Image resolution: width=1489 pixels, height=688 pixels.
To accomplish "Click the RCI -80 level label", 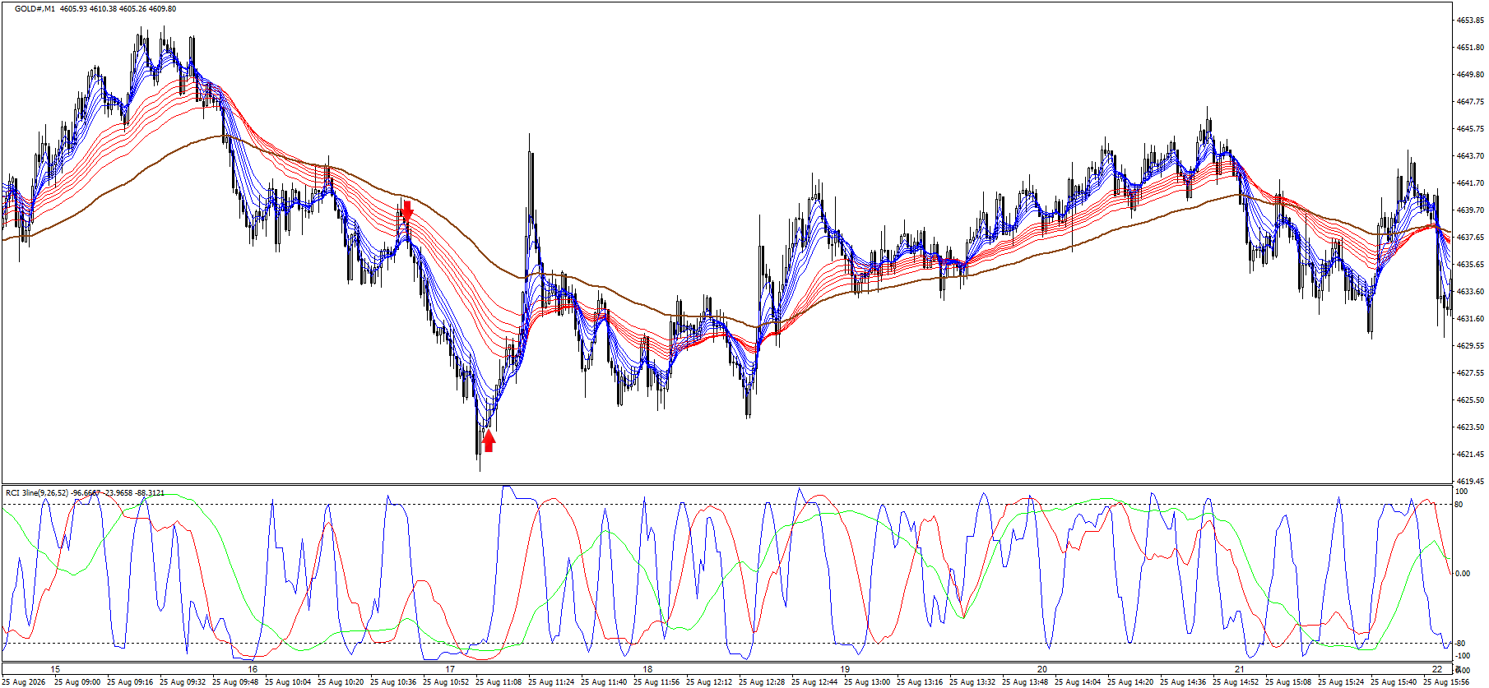I will (1461, 644).
